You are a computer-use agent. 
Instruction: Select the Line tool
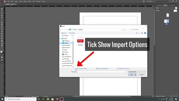coord(2,20)
